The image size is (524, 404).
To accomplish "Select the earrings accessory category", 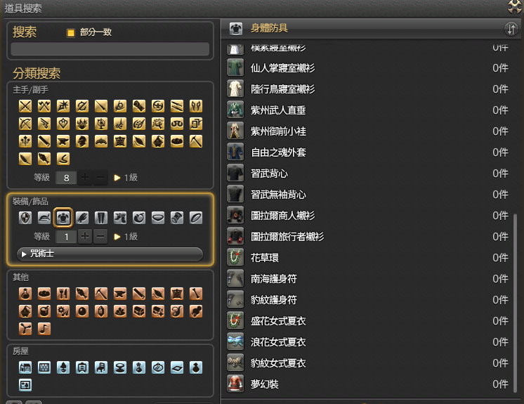I will (139, 218).
